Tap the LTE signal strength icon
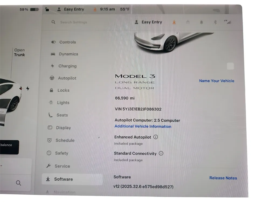Viewport: 276px width, 207px height. pos(227,22)
